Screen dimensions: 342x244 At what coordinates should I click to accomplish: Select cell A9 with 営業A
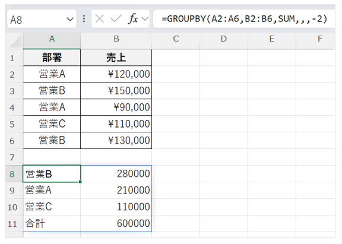point(52,191)
